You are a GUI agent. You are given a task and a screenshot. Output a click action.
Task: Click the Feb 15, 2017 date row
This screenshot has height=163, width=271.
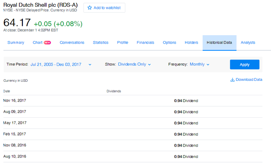coord(133,134)
